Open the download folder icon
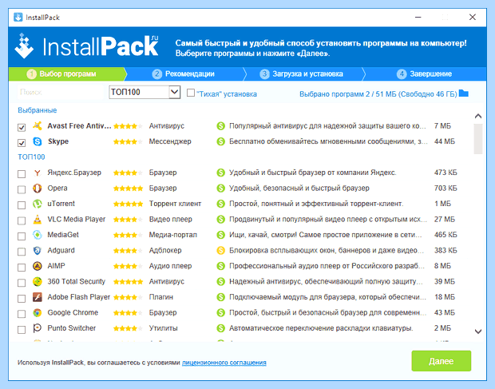The width and height of the screenshot is (495, 389). (x=463, y=93)
